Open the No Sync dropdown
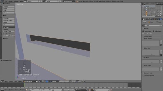The width and height of the screenshot is (163, 91). (x=81, y=90)
